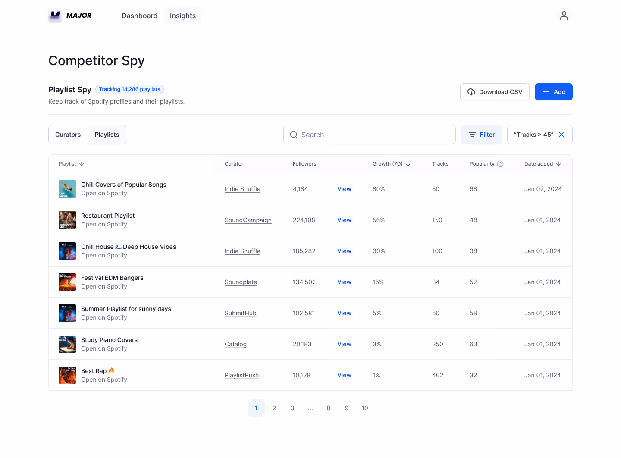View followers for Summer Playlist
Viewport: 621px width, 458px height.
[x=344, y=313]
